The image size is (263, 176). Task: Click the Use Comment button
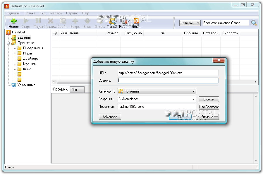click(x=209, y=107)
